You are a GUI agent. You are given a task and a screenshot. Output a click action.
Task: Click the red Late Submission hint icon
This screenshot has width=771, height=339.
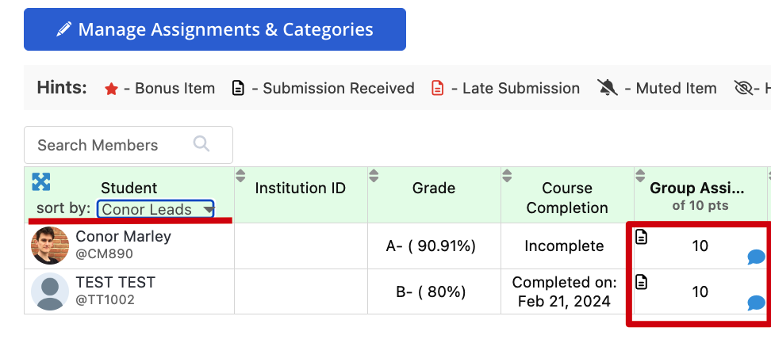(x=437, y=89)
